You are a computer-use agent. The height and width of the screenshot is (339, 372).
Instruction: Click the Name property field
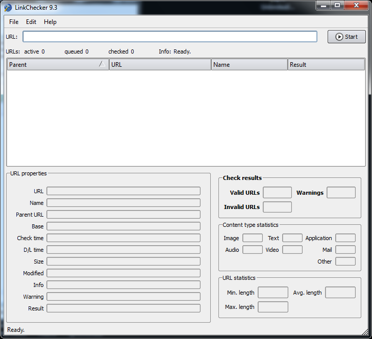123,203
